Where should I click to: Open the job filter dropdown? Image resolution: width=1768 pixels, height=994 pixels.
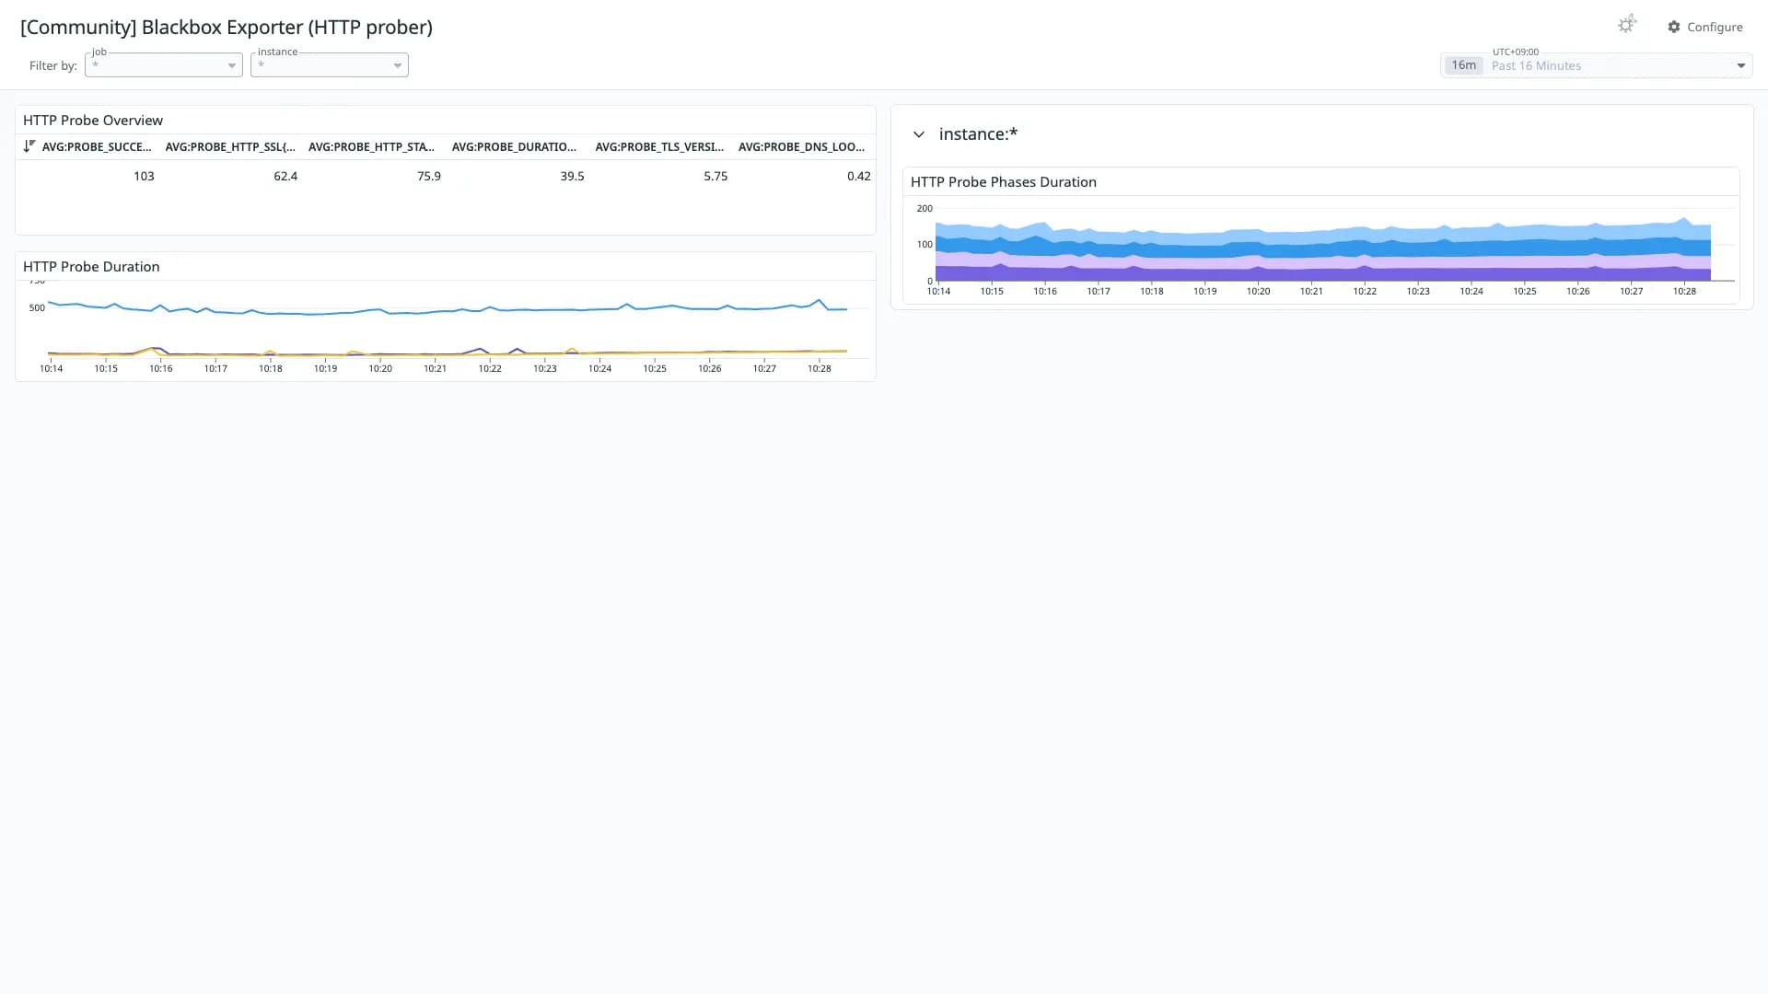coord(164,64)
